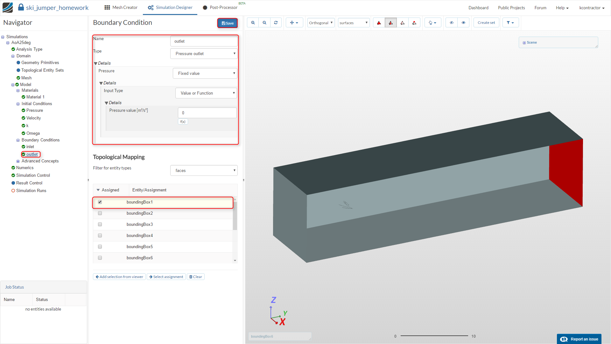This screenshot has width=611, height=344.
Task: Open the Pressure outlet type dropdown
Action: click(204, 54)
